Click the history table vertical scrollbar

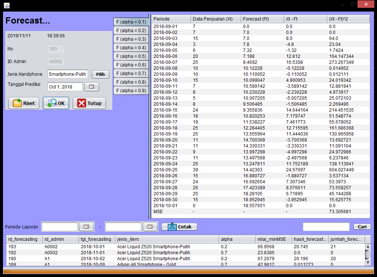(368, 255)
